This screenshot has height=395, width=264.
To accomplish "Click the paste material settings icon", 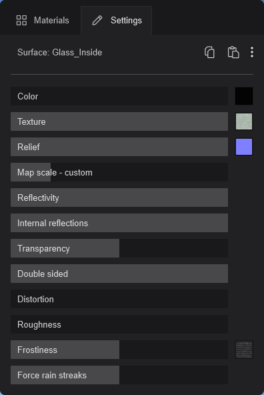I will [x=233, y=53].
